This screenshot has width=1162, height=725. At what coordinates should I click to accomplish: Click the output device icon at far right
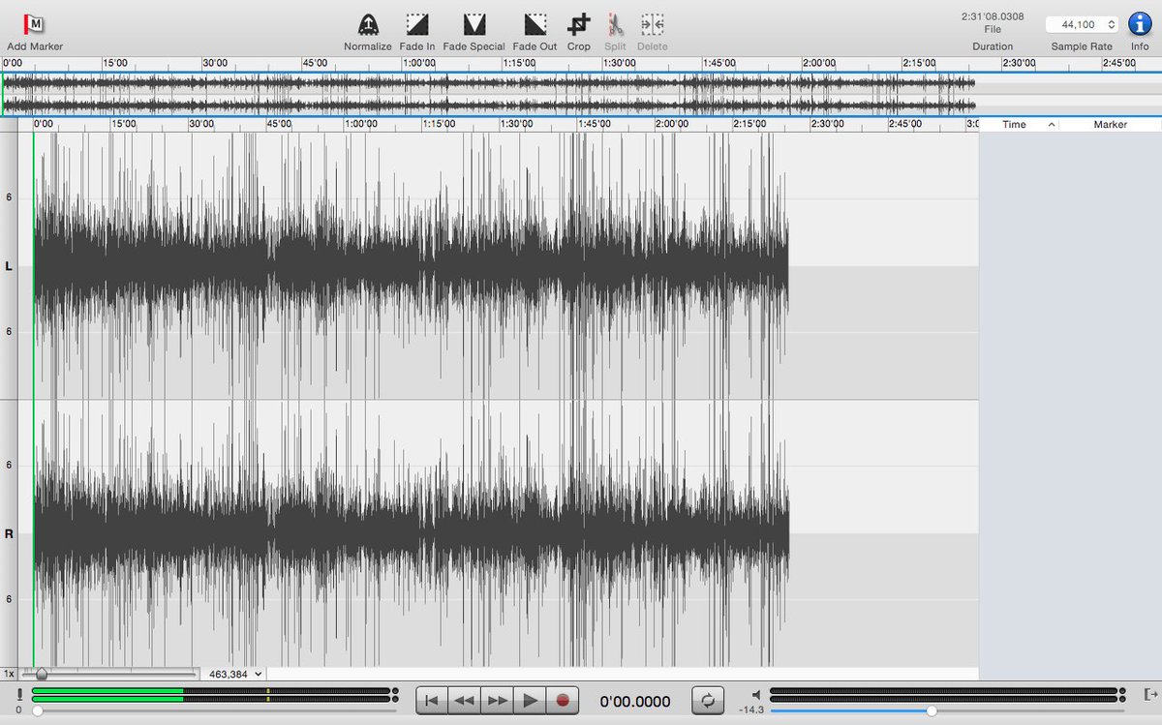point(1149,694)
